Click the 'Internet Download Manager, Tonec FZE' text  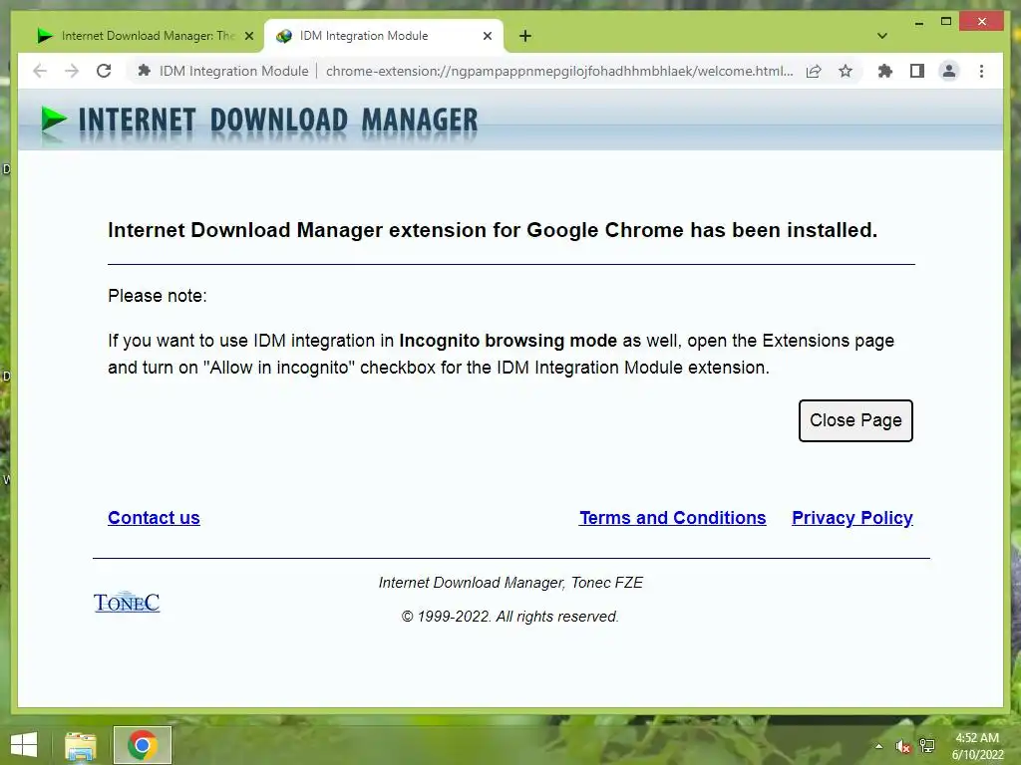510,583
